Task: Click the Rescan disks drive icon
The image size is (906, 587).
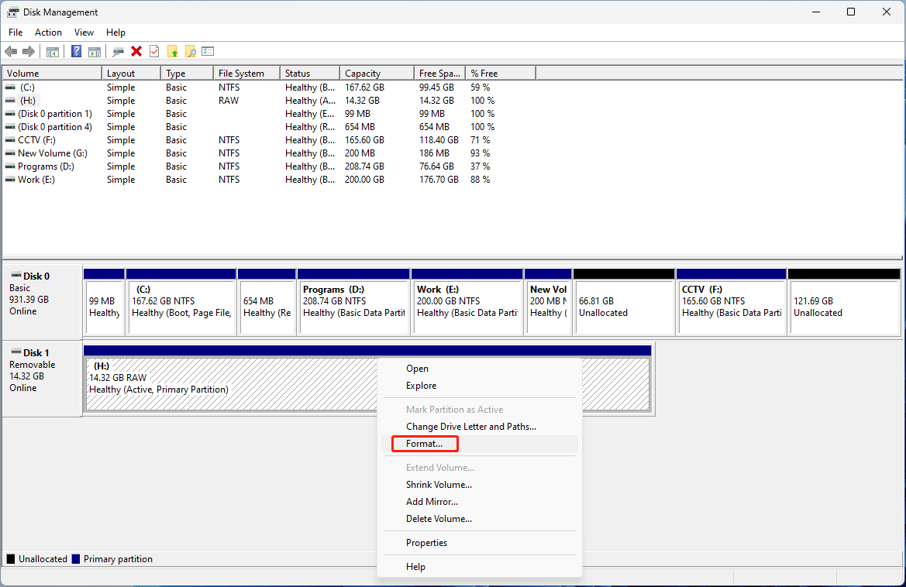Action: pos(119,52)
